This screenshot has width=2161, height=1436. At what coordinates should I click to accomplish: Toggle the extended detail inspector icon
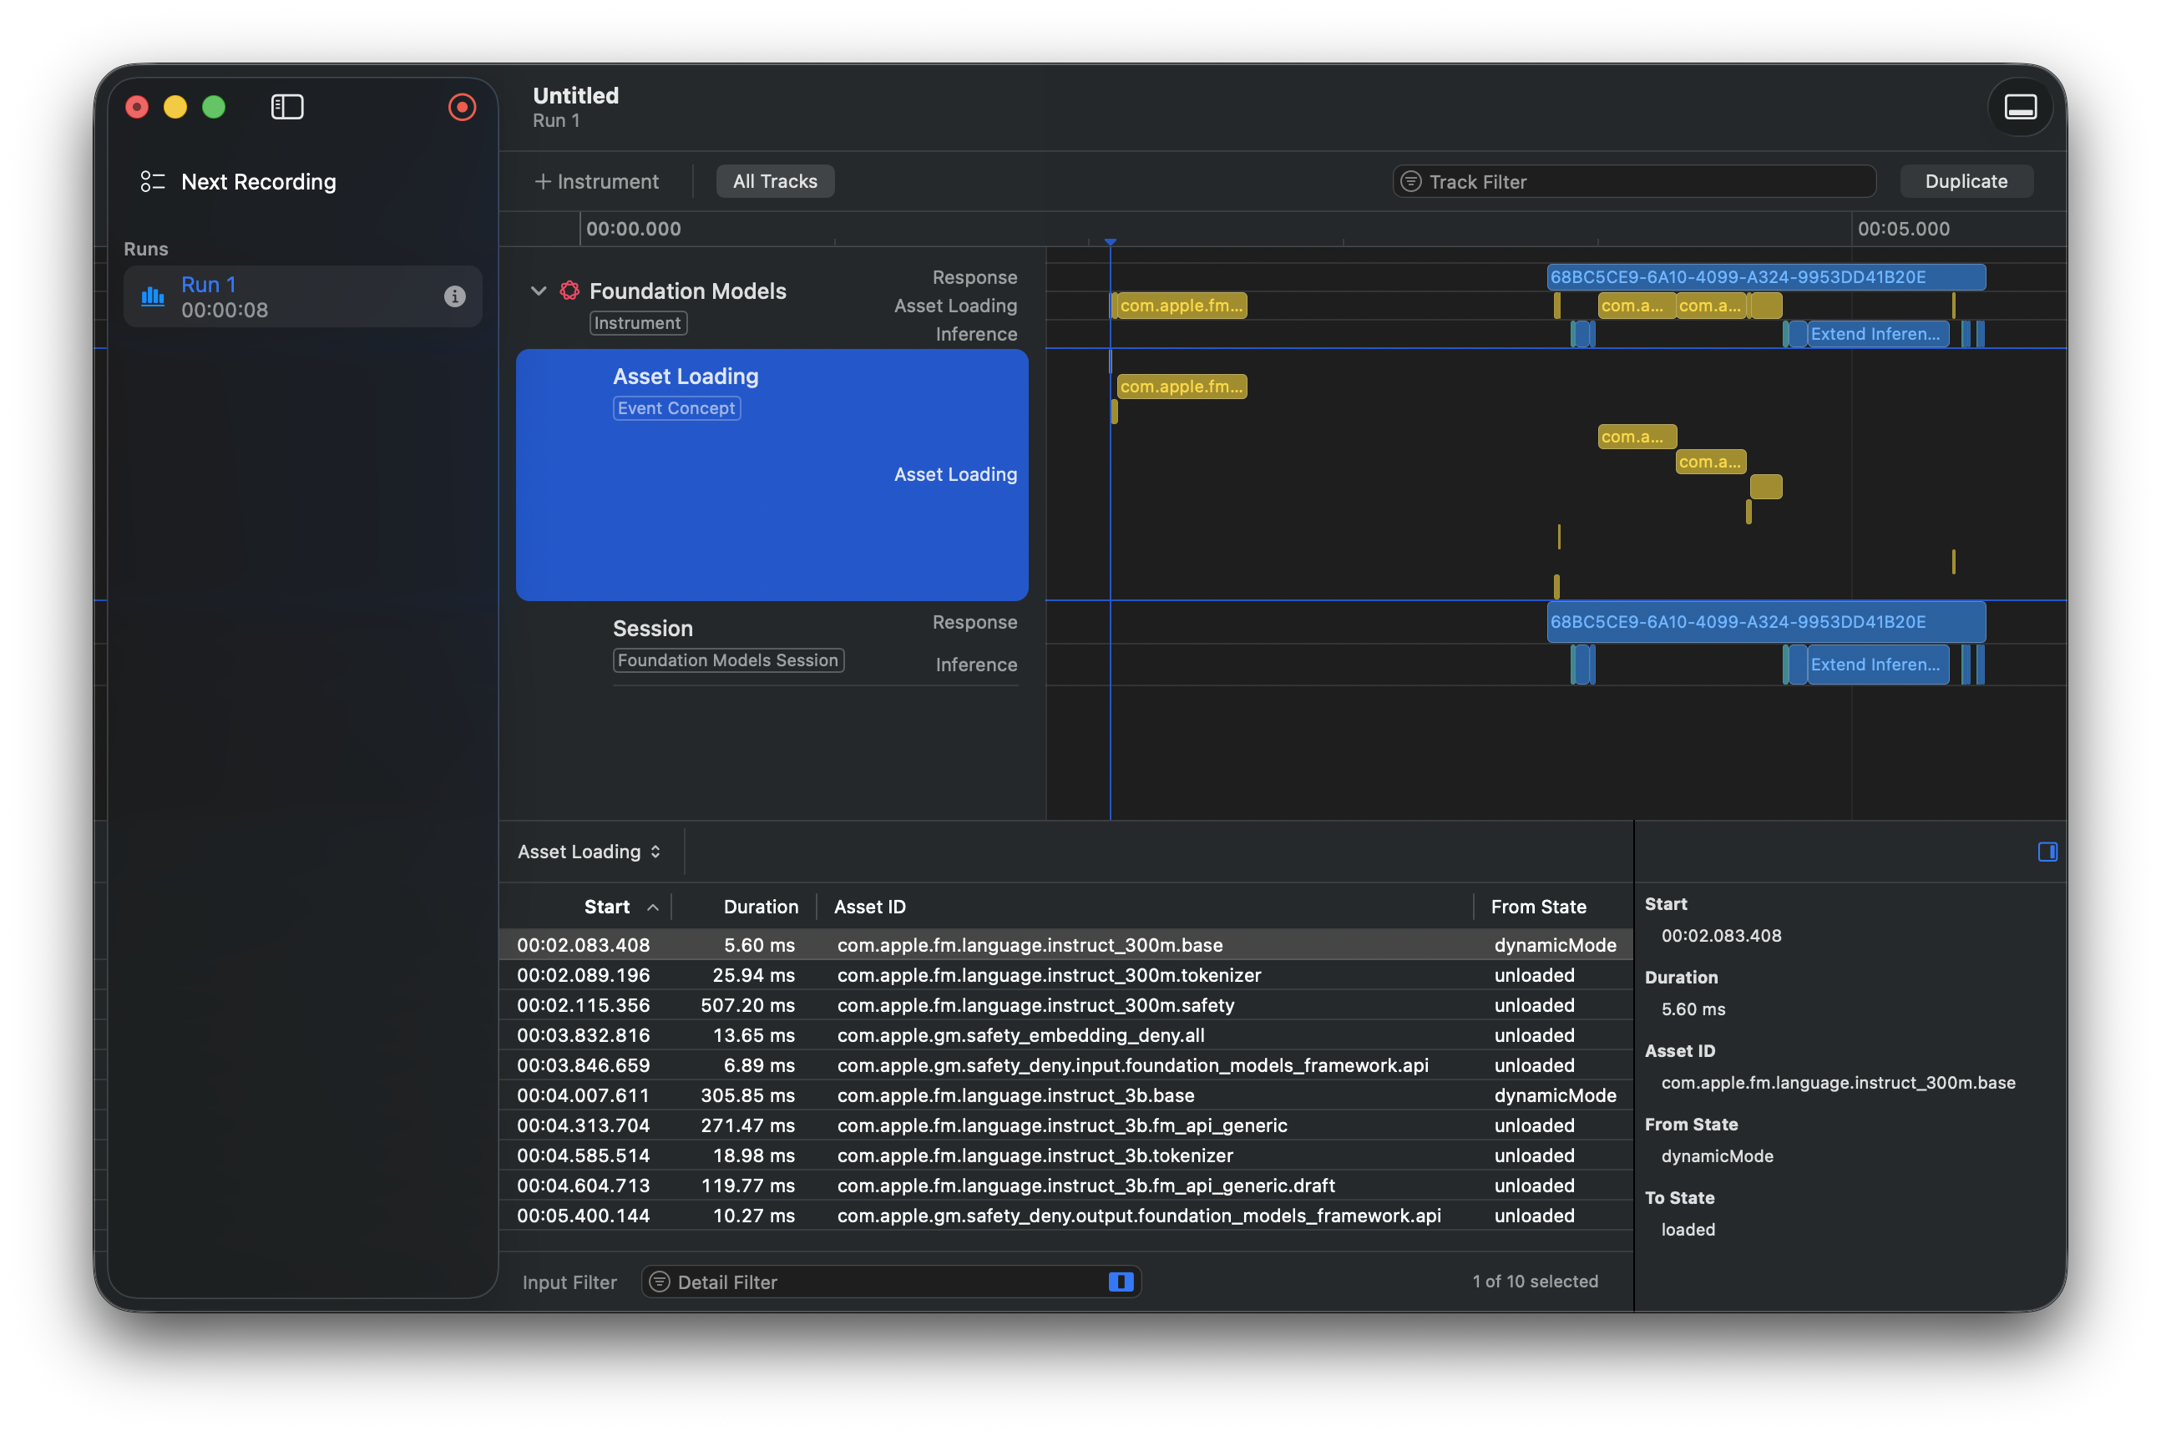[2047, 852]
